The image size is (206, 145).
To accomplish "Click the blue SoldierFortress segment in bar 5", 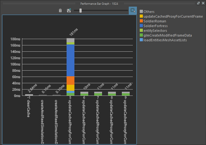I will [x=71, y=61].
